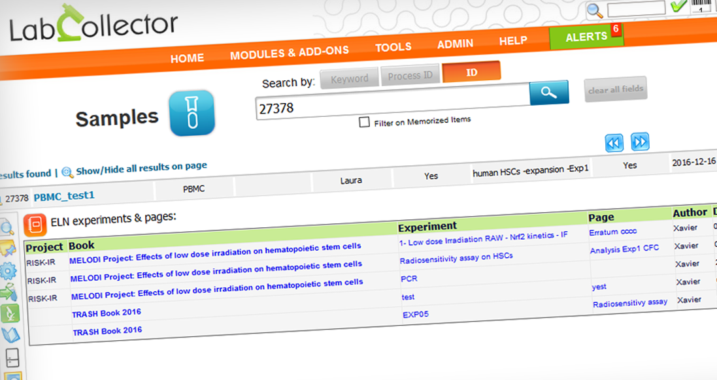Open the MELODI Project link in the Radiosensitivity assay row
This screenshot has width=717, height=380.
pos(216,271)
